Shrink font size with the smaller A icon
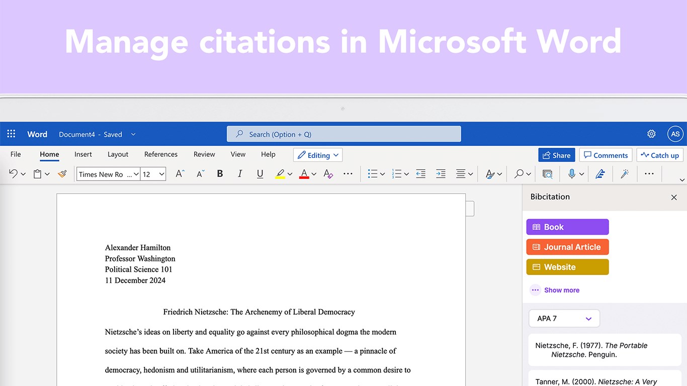Viewport: 687px width, 386px height. [x=200, y=174]
